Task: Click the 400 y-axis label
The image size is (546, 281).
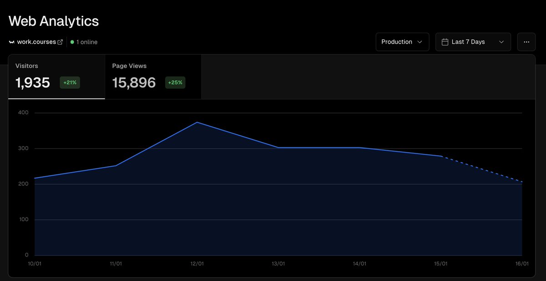Action: point(23,113)
